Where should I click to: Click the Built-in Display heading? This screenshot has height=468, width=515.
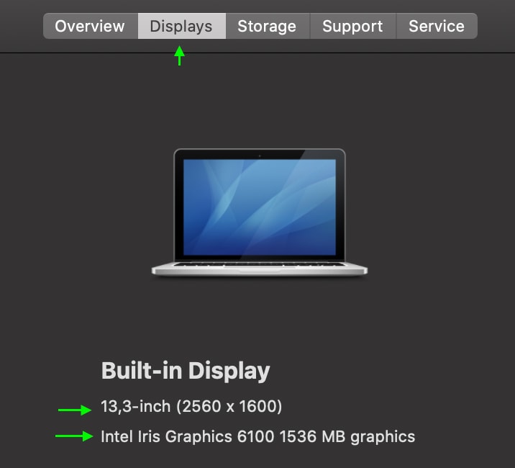186,371
